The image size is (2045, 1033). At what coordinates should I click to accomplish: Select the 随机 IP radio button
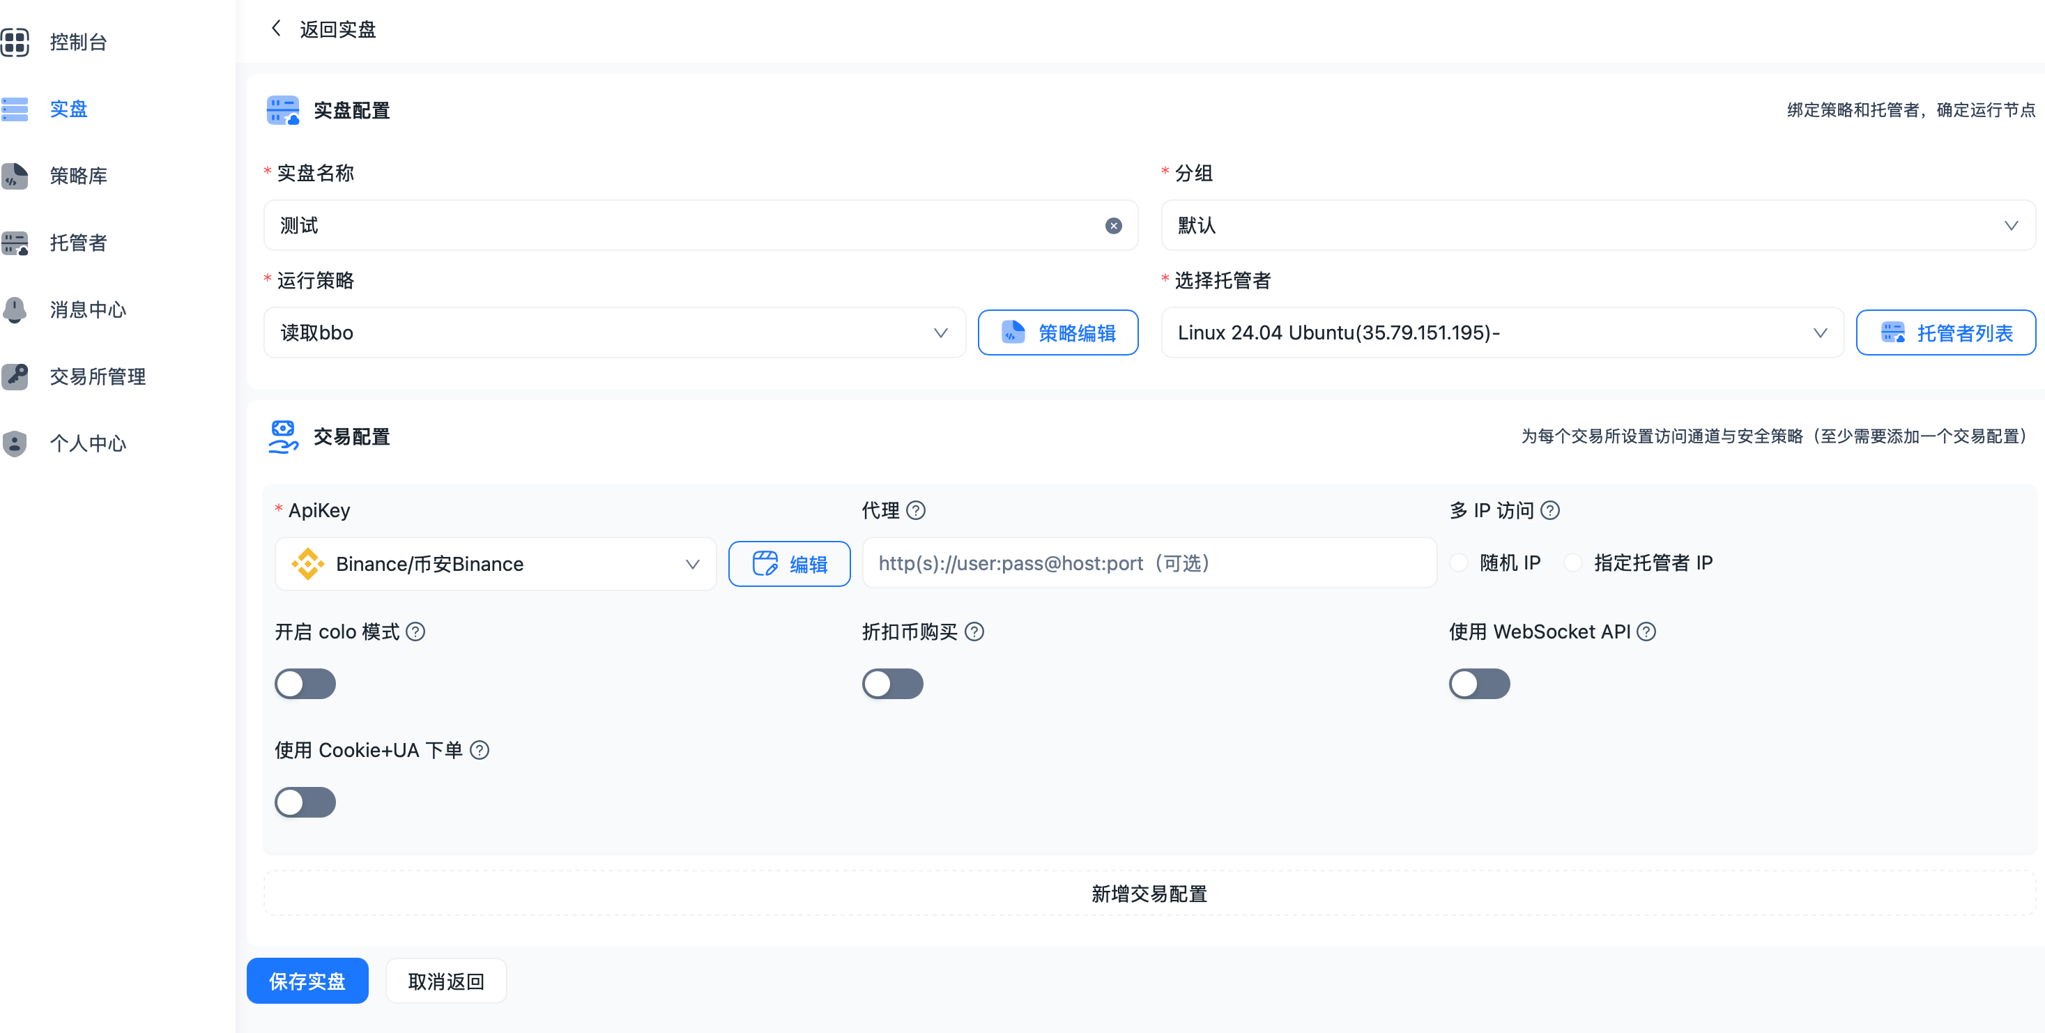[x=1458, y=562]
